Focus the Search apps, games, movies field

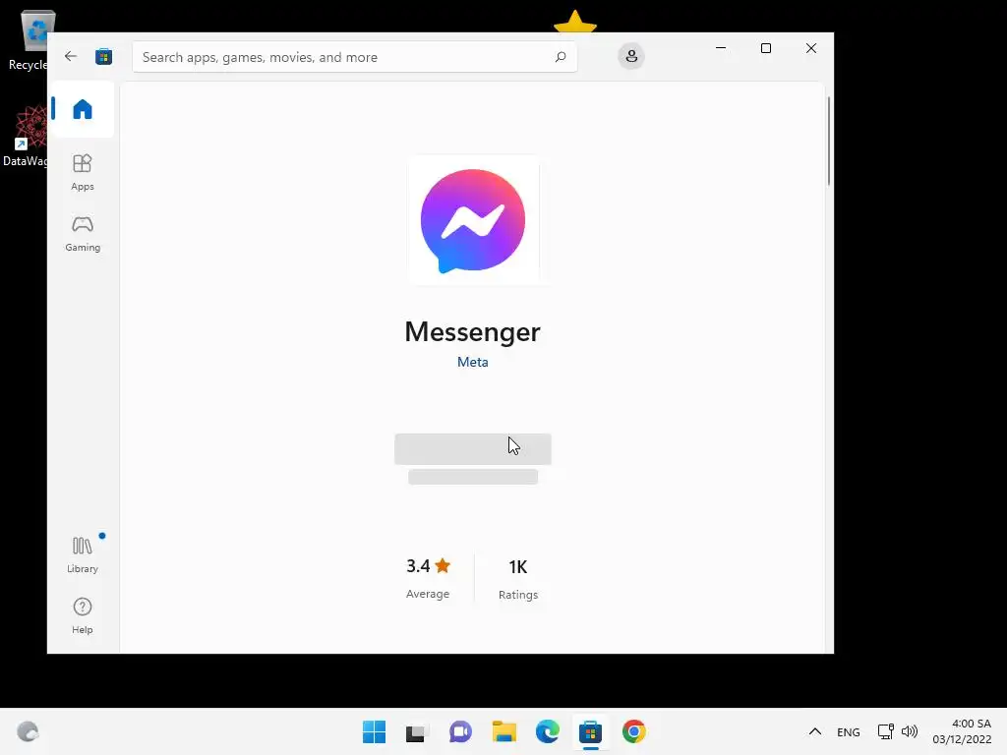(354, 56)
